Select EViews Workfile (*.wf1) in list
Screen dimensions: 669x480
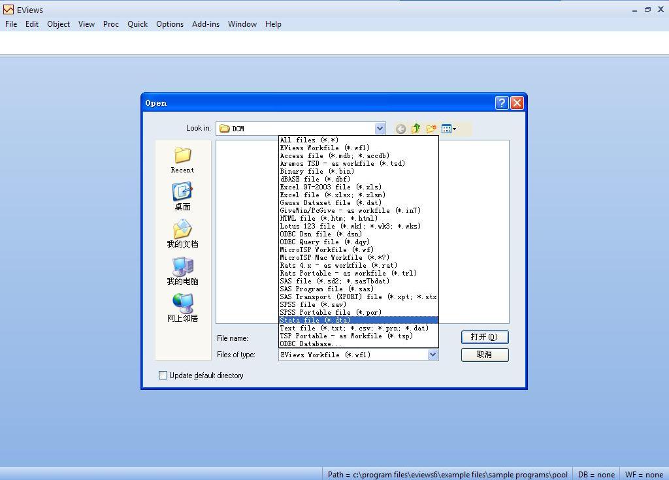359,148
